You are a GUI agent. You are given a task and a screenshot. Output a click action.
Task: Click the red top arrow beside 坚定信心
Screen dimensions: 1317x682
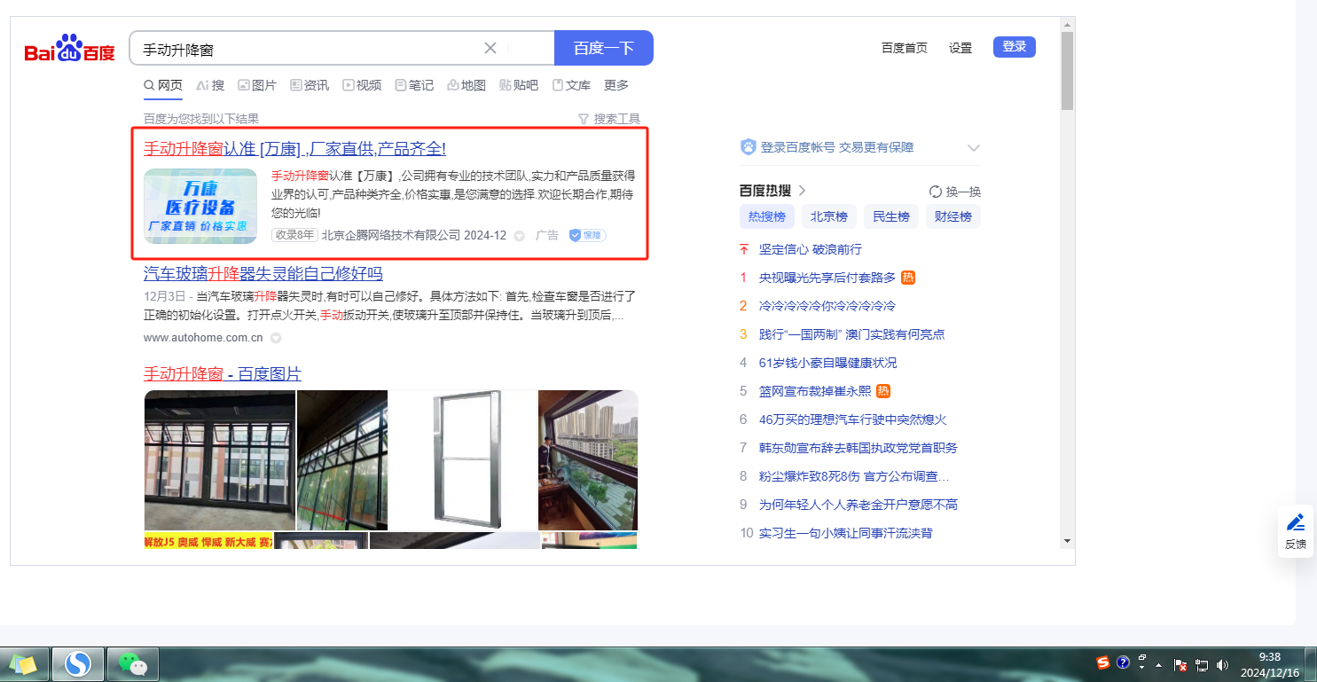[x=744, y=249]
